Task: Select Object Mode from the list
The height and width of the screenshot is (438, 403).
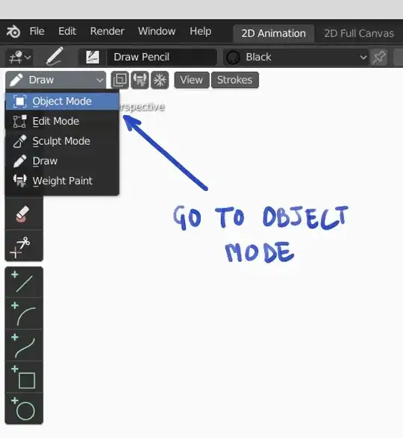Action: [63, 101]
